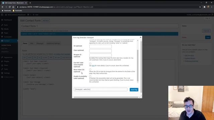The image size is (214, 120).
Task: Open Contact menu in sidebar
Action: coord(9,41)
